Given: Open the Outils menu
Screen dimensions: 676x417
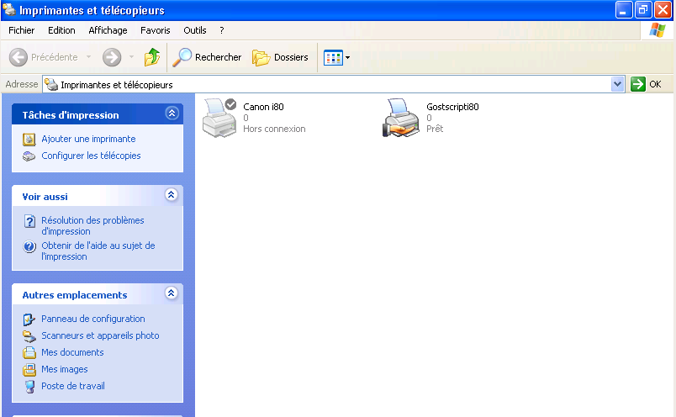Looking at the screenshot, I should pos(195,30).
